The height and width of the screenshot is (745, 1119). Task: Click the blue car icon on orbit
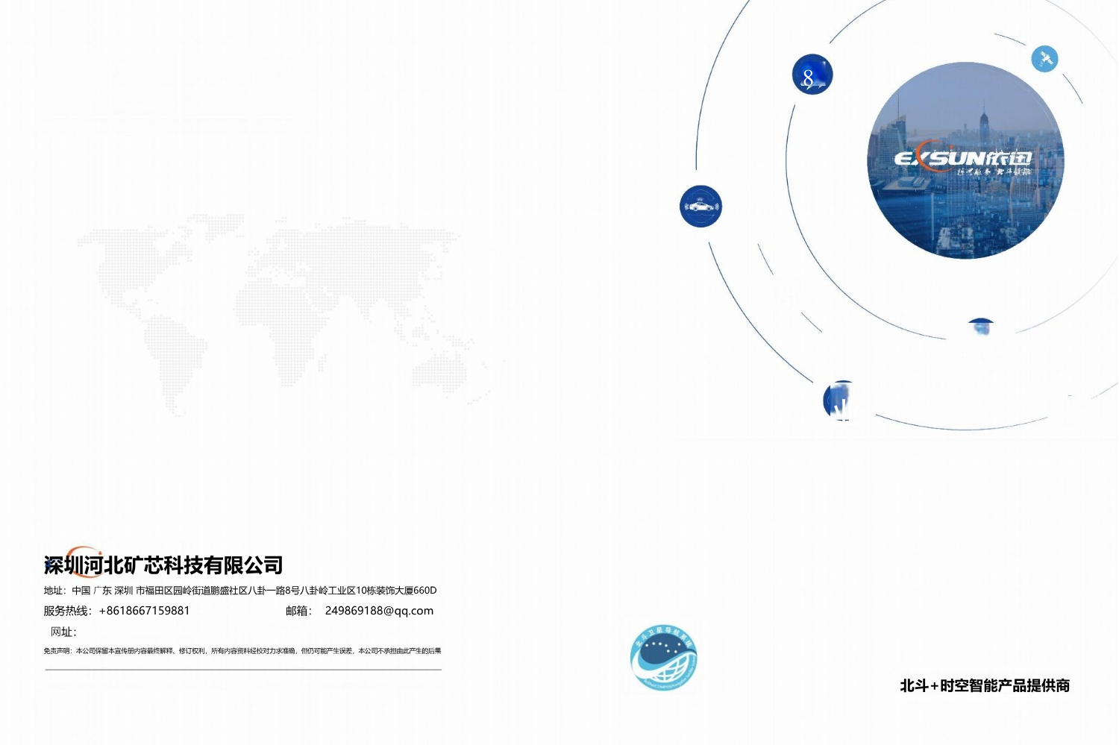700,207
